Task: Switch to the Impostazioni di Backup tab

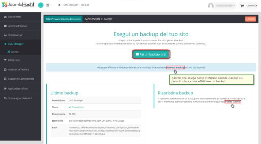Action: click(x=98, y=19)
